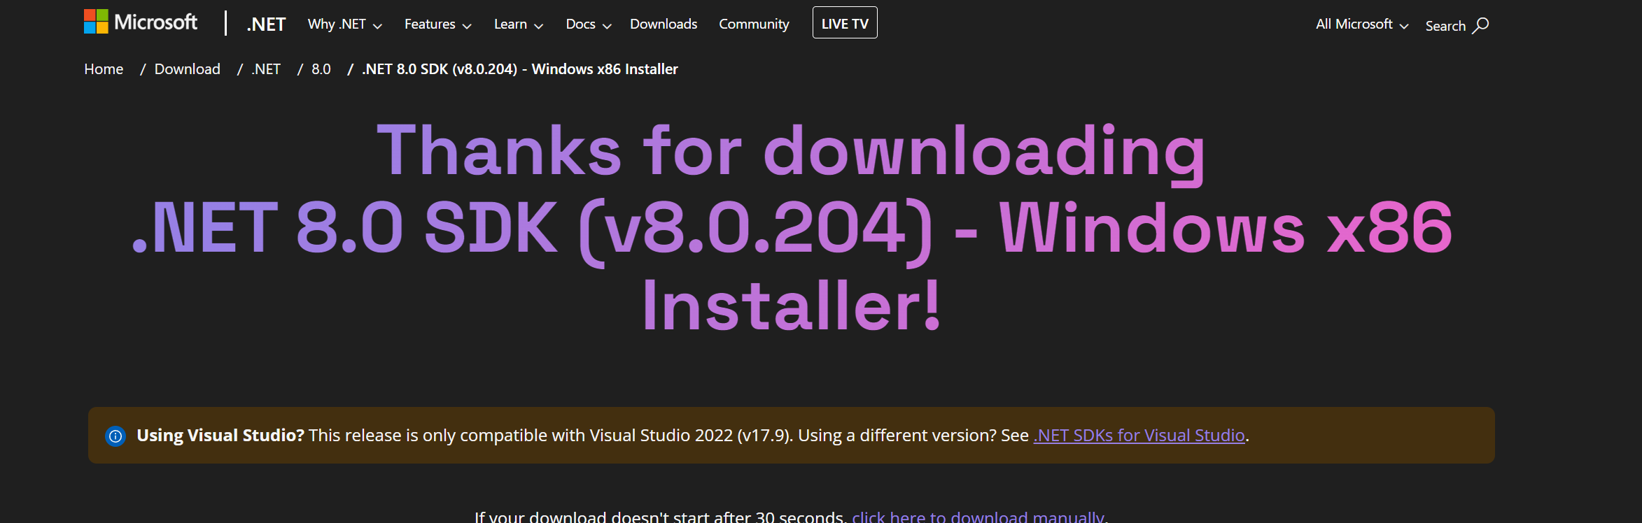The width and height of the screenshot is (1642, 523).
Task: Click the info icon in the Visual Studio notice
Action: [115, 436]
